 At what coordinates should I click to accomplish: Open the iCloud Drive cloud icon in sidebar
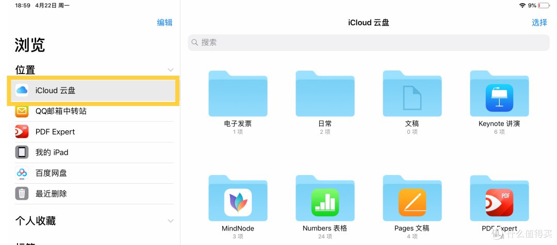tap(22, 91)
